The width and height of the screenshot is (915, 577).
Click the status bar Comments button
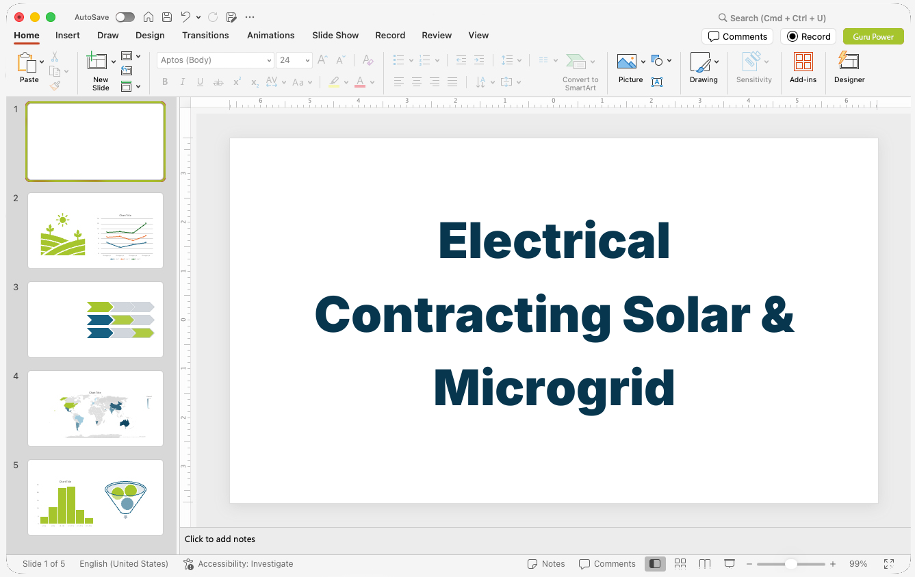[607, 564]
